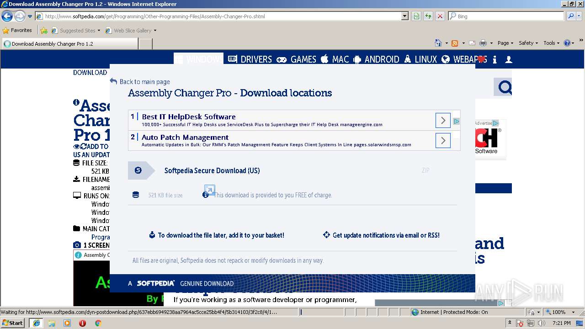This screenshot has height=329, width=585.
Task: Click Internet Protected Mode status indicator
Action: click(450, 312)
